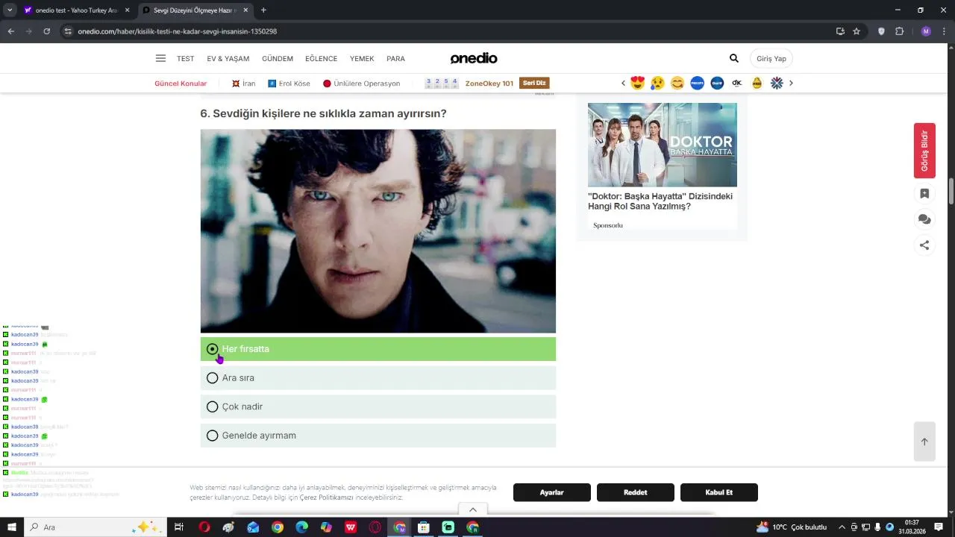Viewport: 955px width, 537px height.
Task: Open the İran trending topic
Action: point(243,84)
